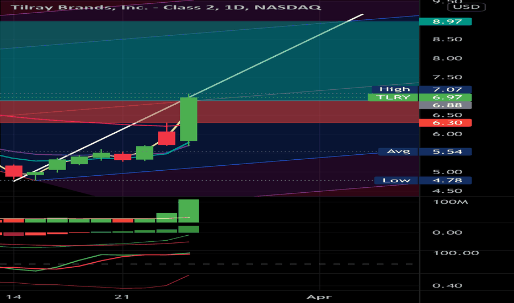The width and height of the screenshot is (514, 303).
Task: Click the 21 date label on time axis
Action: point(122,297)
